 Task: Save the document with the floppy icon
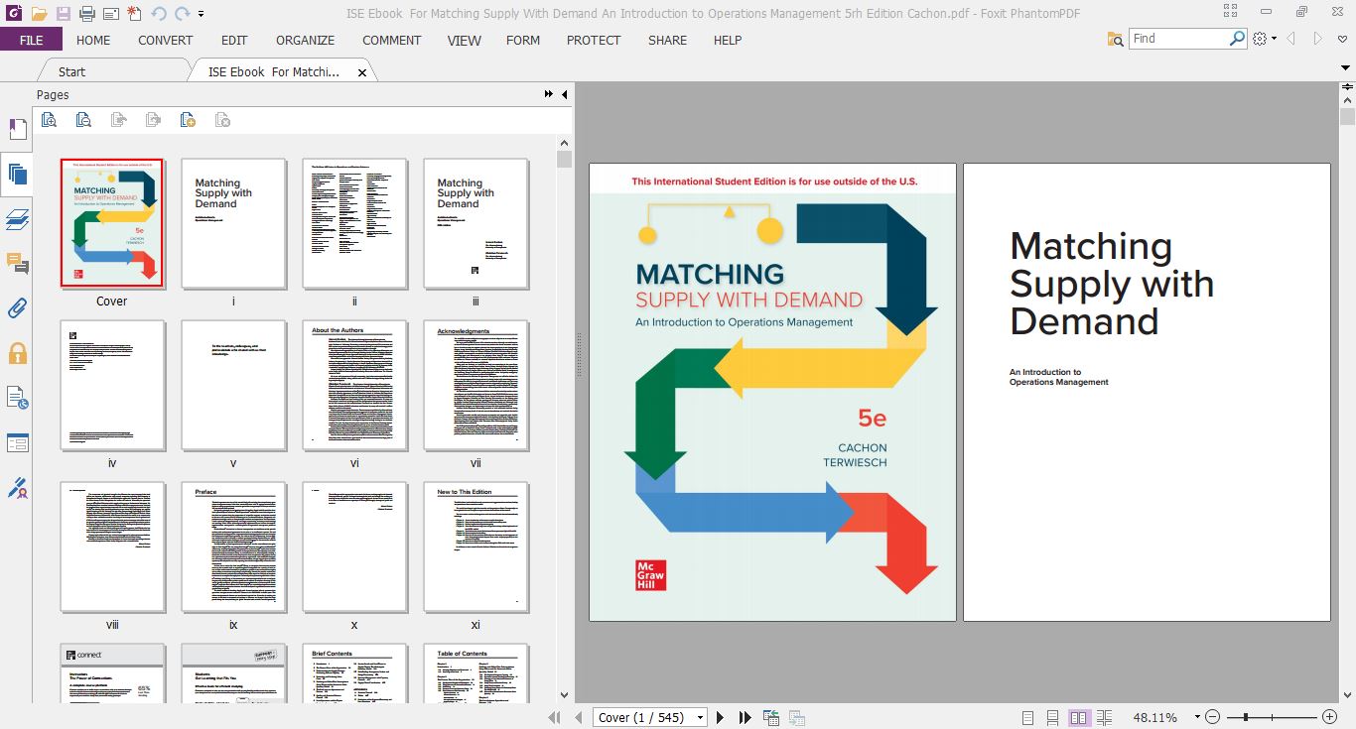pos(63,14)
